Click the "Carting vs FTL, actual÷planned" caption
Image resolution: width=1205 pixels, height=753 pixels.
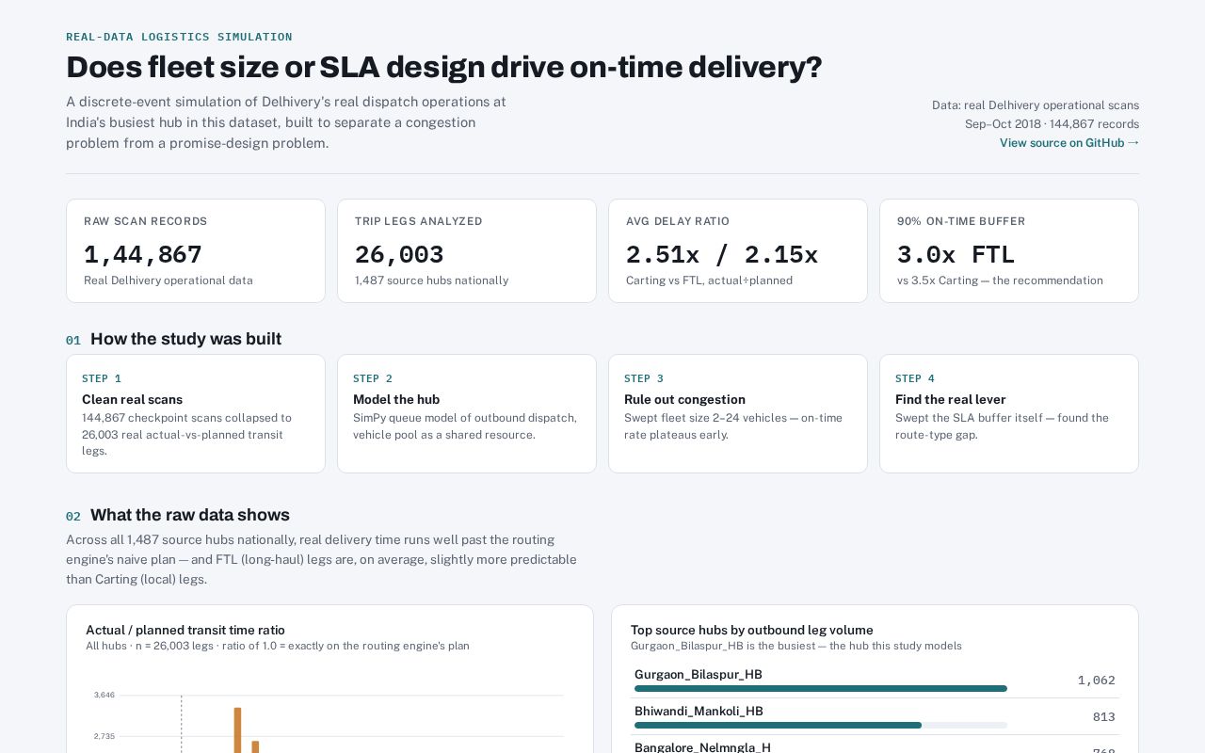(x=709, y=280)
